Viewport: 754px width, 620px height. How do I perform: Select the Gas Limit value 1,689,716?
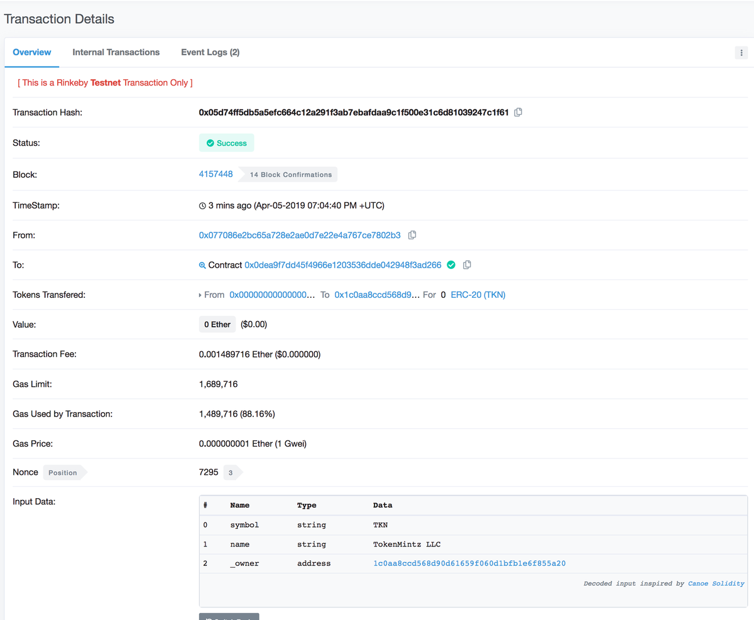(218, 384)
